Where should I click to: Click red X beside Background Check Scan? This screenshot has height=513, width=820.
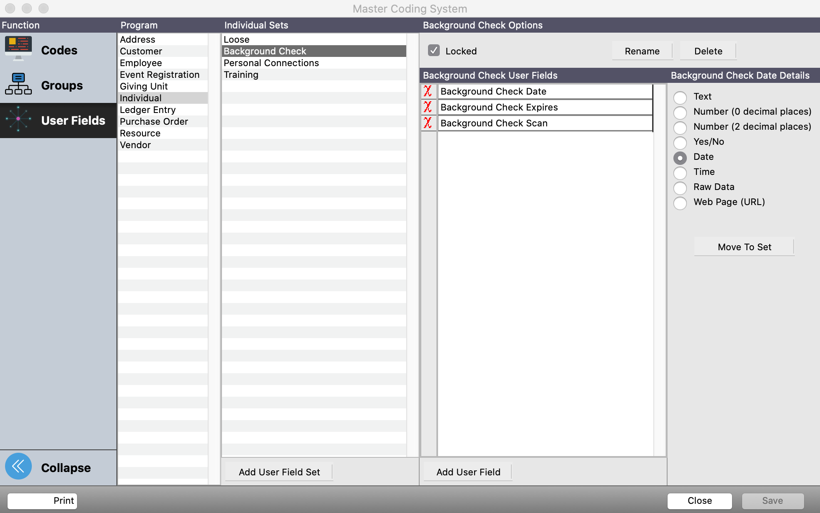(428, 123)
